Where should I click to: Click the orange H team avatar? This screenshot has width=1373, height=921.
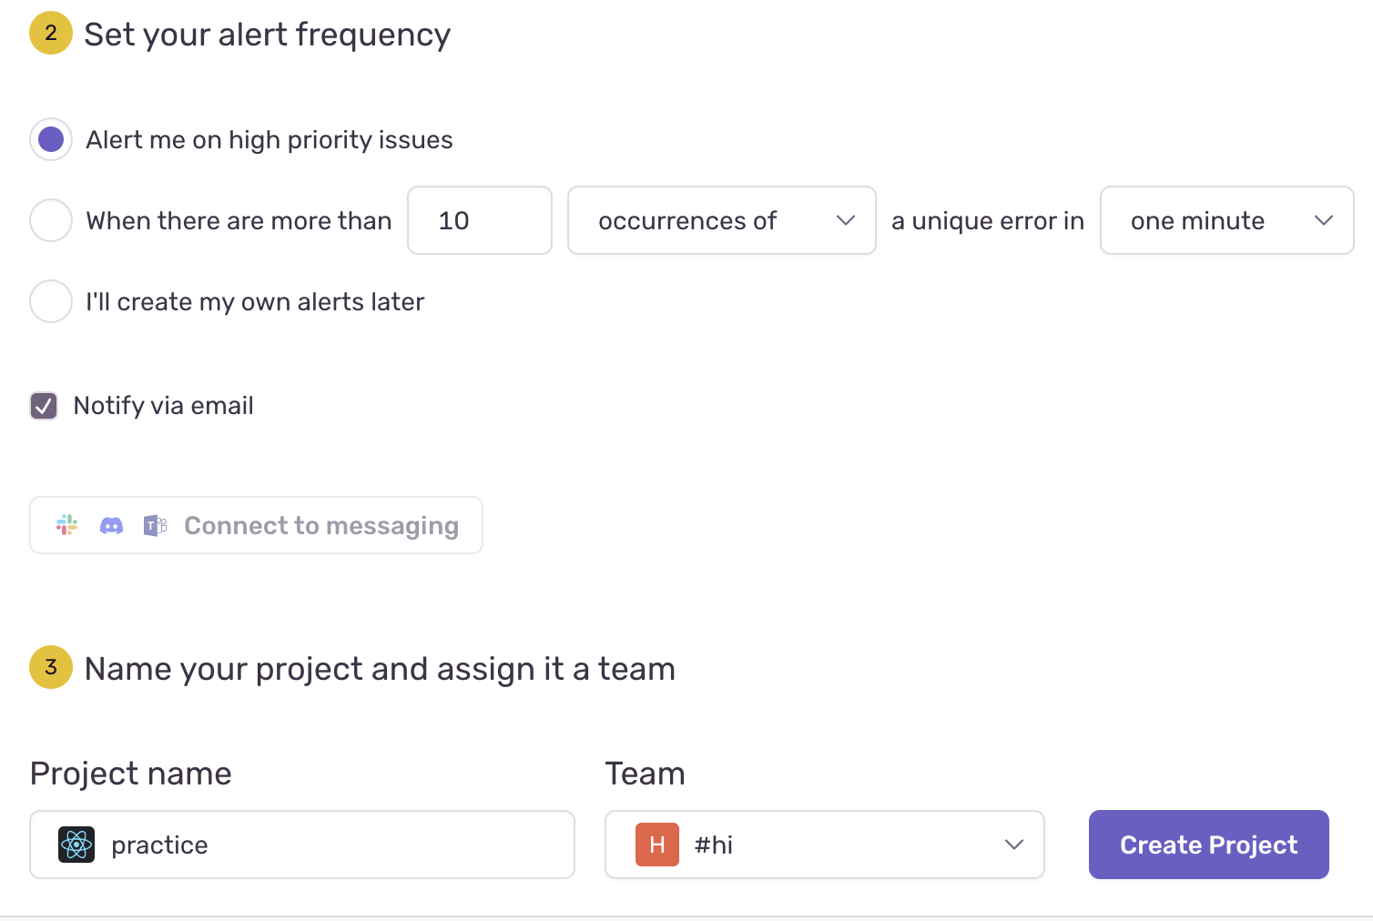tap(656, 845)
